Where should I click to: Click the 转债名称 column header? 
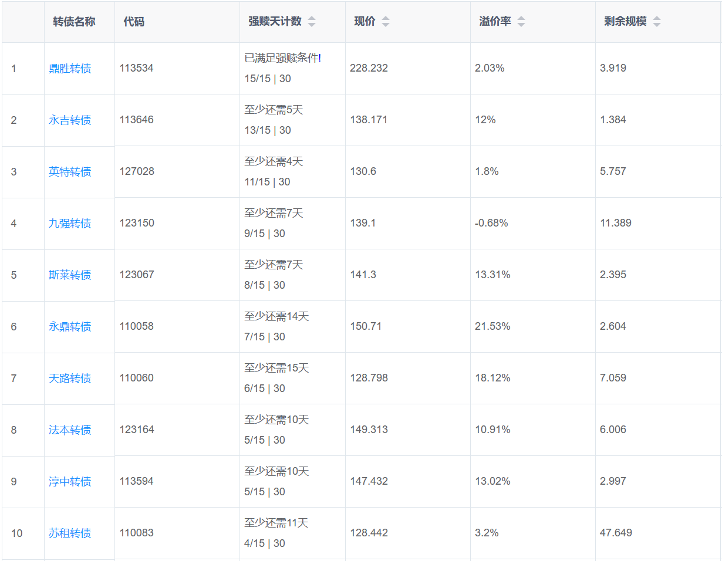pos(74,22)
